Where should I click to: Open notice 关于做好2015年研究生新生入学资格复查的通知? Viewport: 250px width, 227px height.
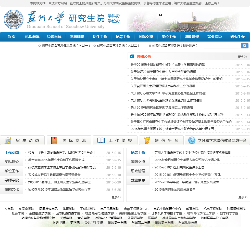163,72
